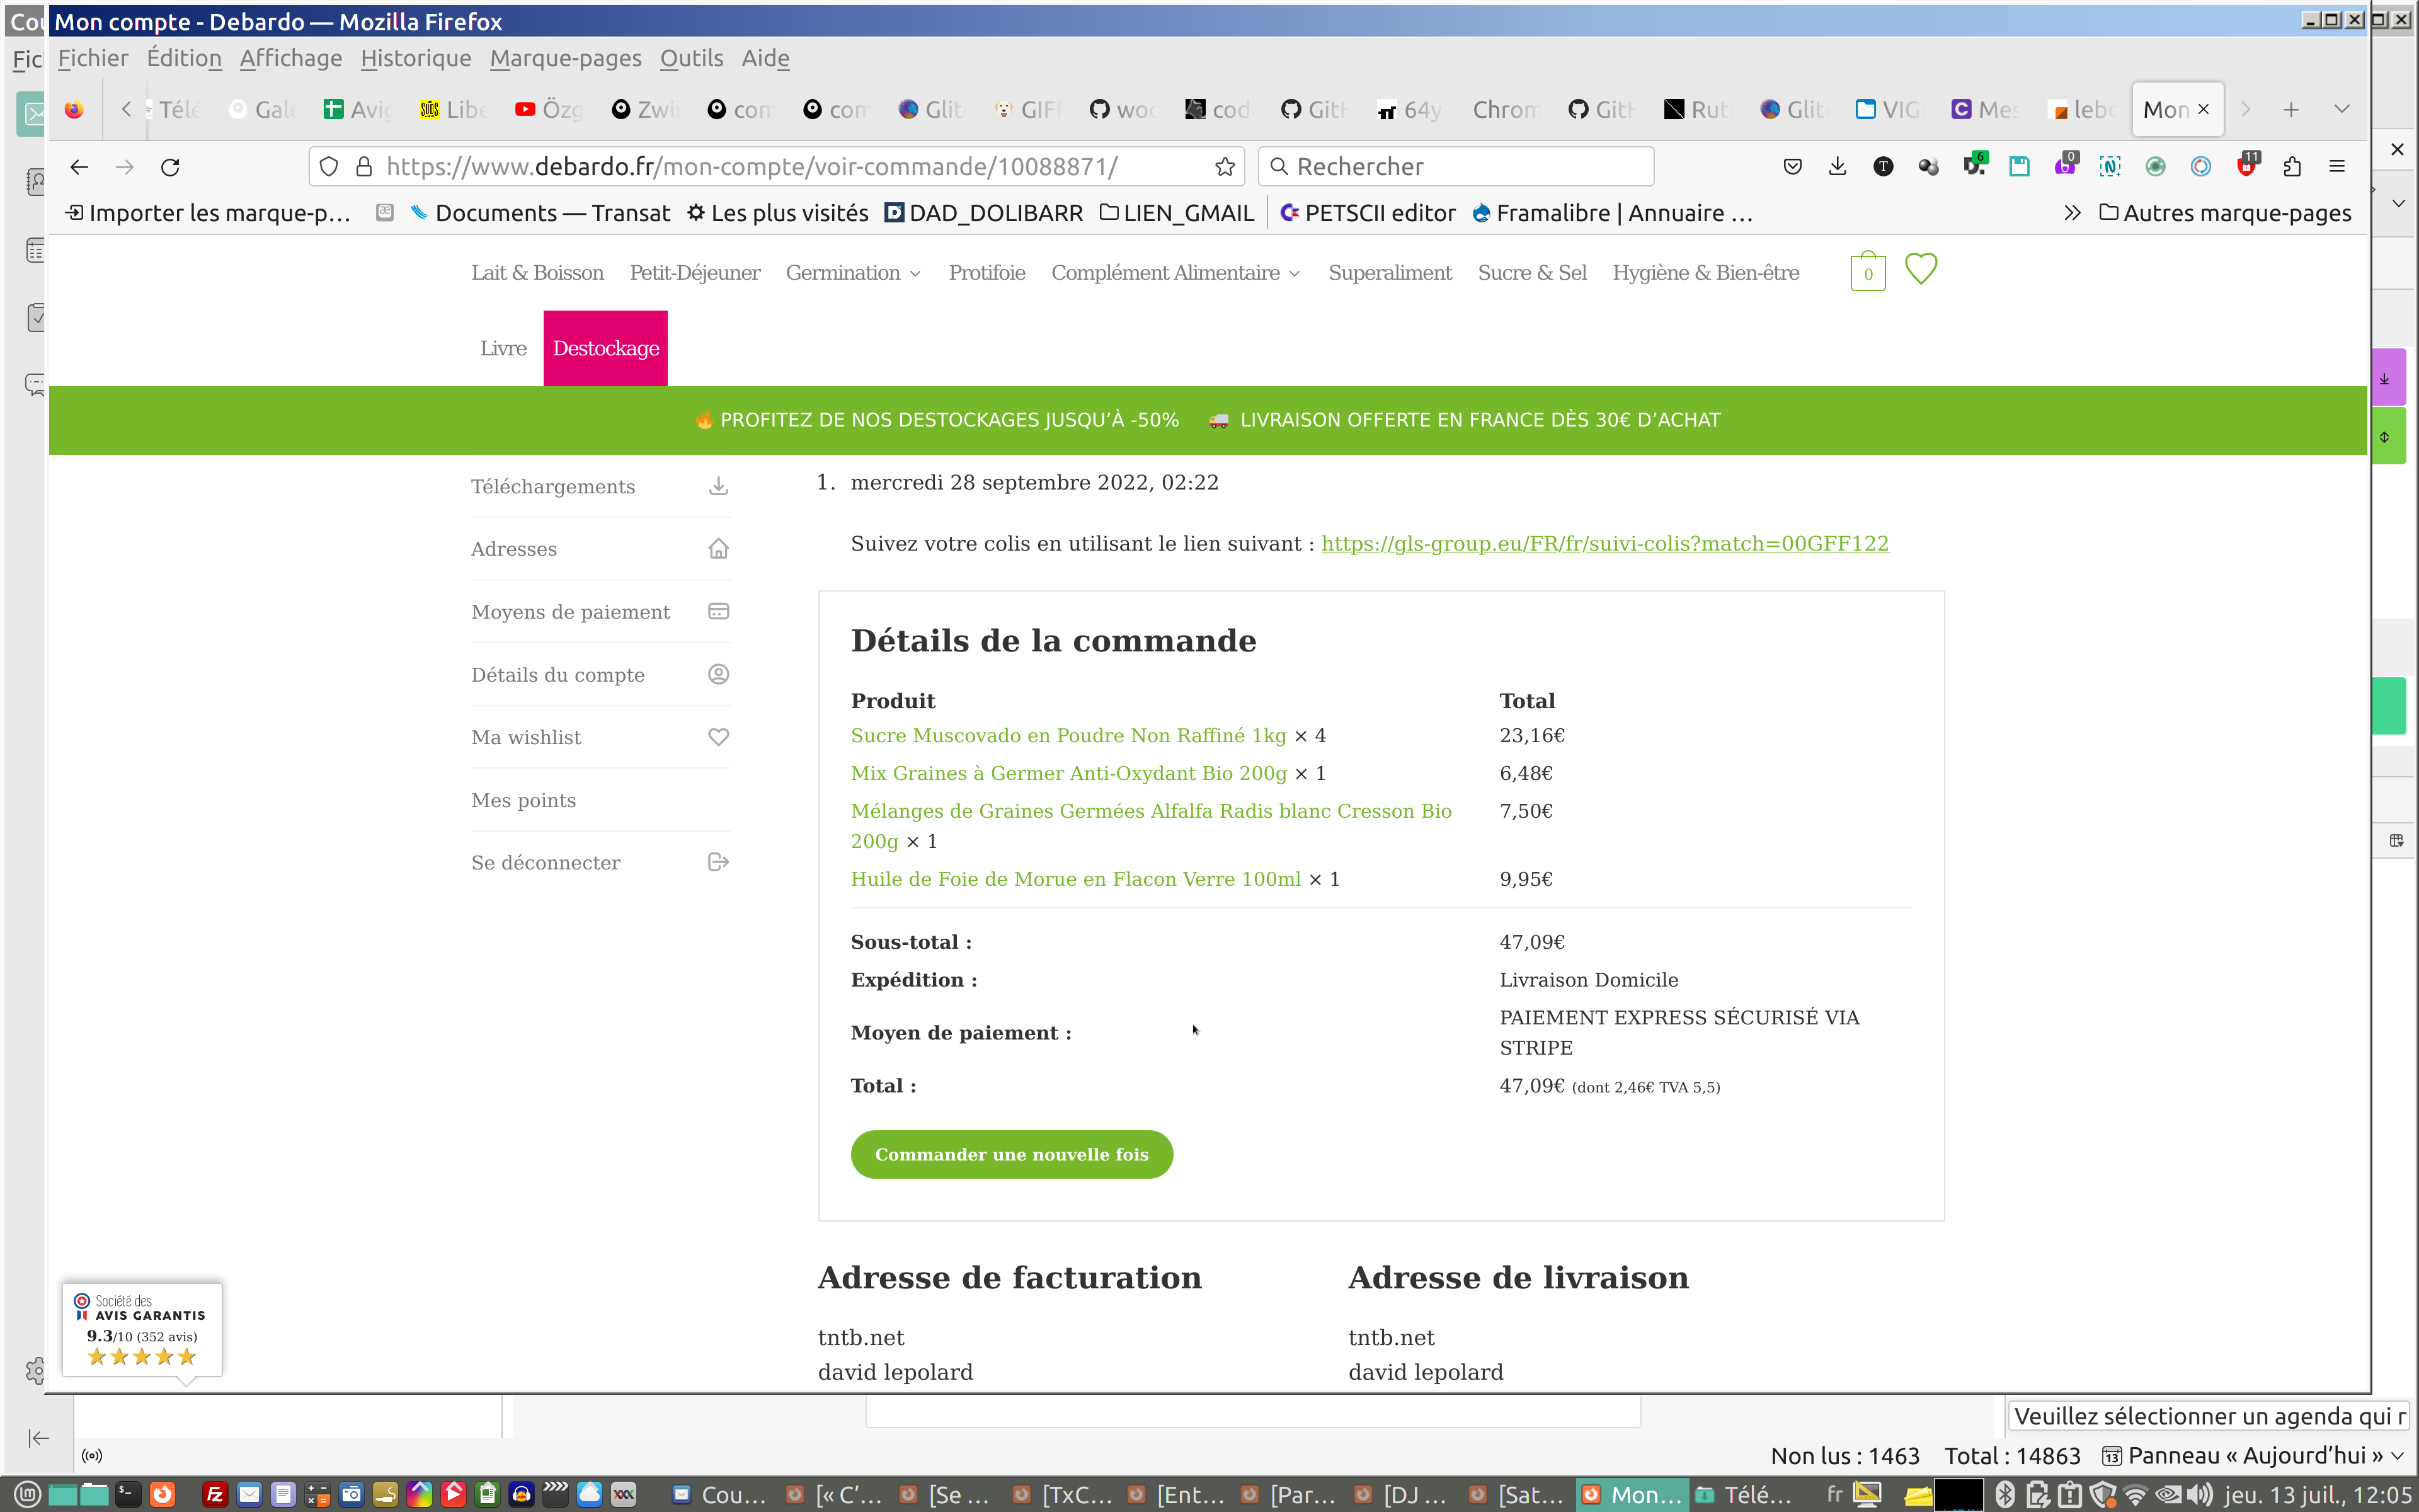Open the Firefox downloads toolbar icon
The width and height of the screenshot is (2419, 1512).
(1837, 167)
